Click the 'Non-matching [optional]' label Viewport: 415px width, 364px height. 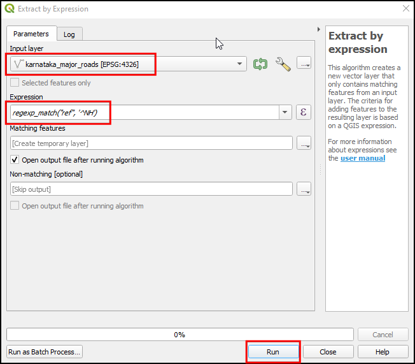(46, 174)
